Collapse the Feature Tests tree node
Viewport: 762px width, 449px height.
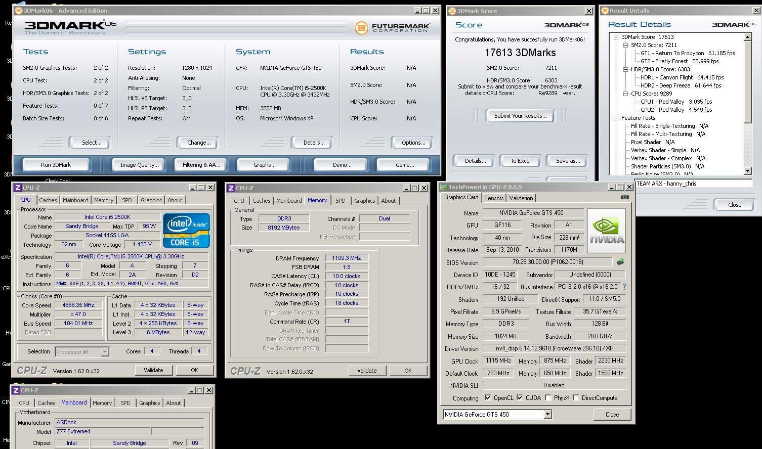[x=616, y=118]
